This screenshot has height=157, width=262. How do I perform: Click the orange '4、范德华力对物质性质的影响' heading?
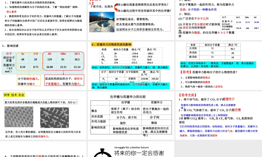pyautogui.click(x=111, y=44)
